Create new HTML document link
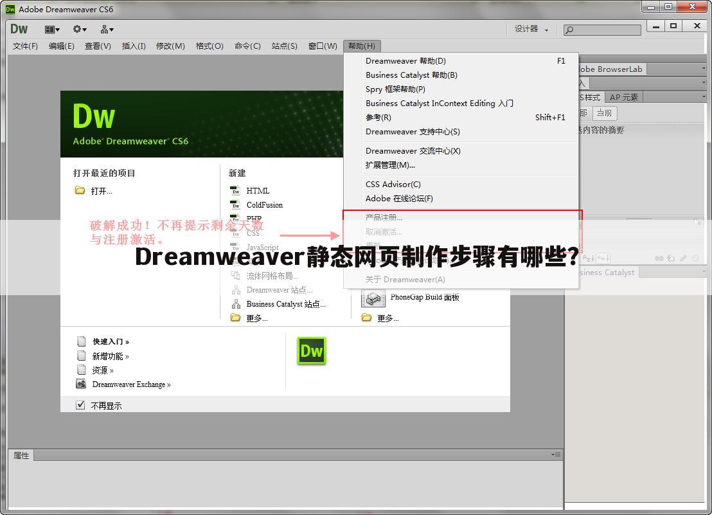 pyautogui.click(x=258, y=191)
